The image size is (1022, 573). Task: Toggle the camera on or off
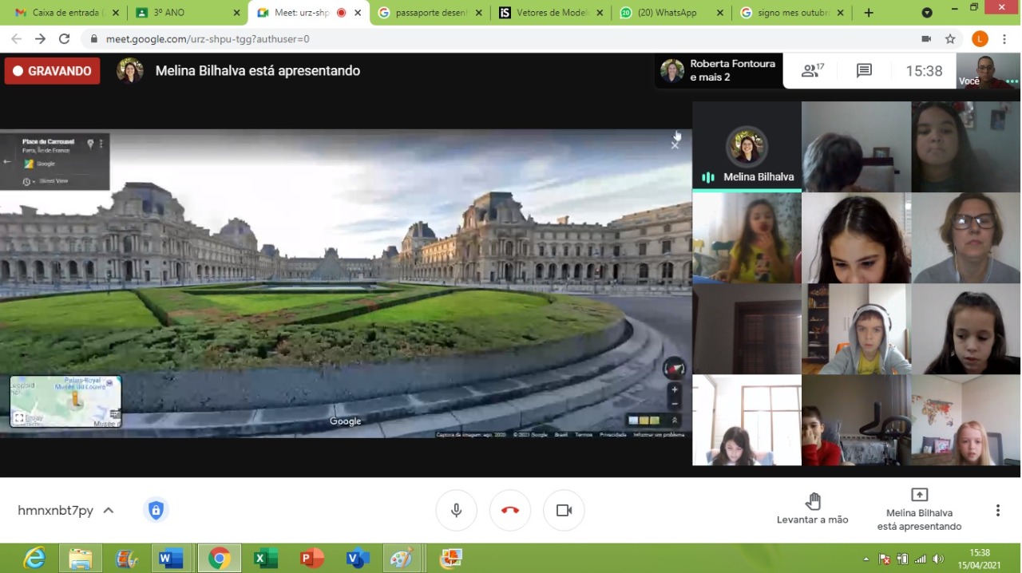[564, 510]
